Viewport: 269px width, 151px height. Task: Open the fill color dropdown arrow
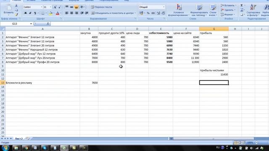tap(54, 13)
